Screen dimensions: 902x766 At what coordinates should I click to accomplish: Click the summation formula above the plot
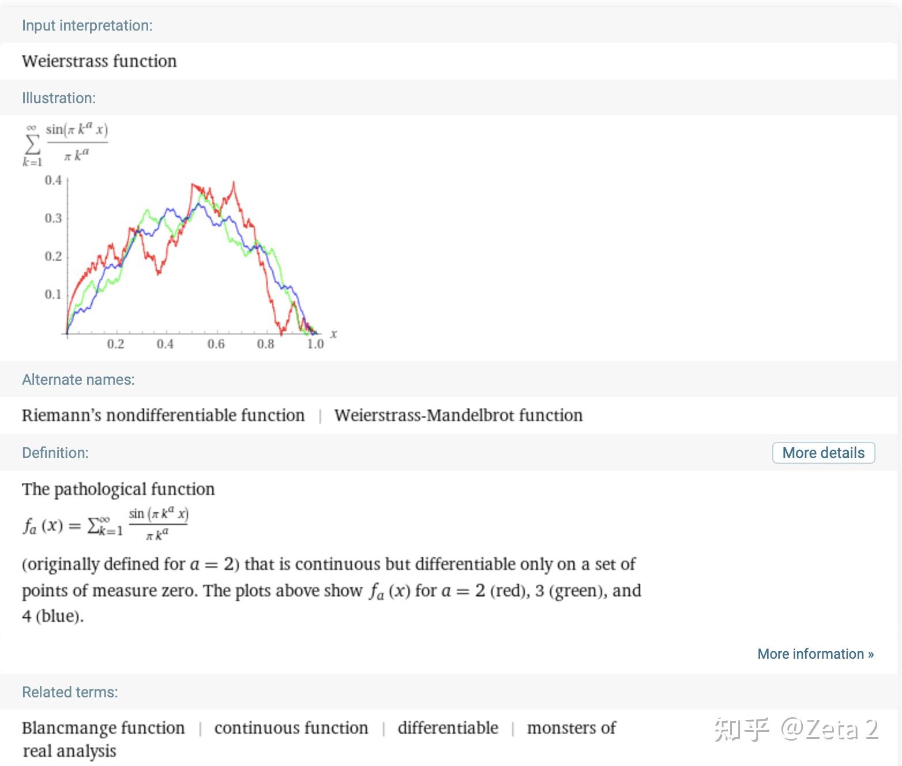[x=65, y=144]
